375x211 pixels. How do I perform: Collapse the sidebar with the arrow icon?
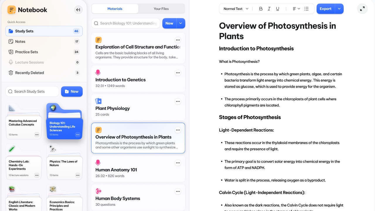click(x=78, y=10)
